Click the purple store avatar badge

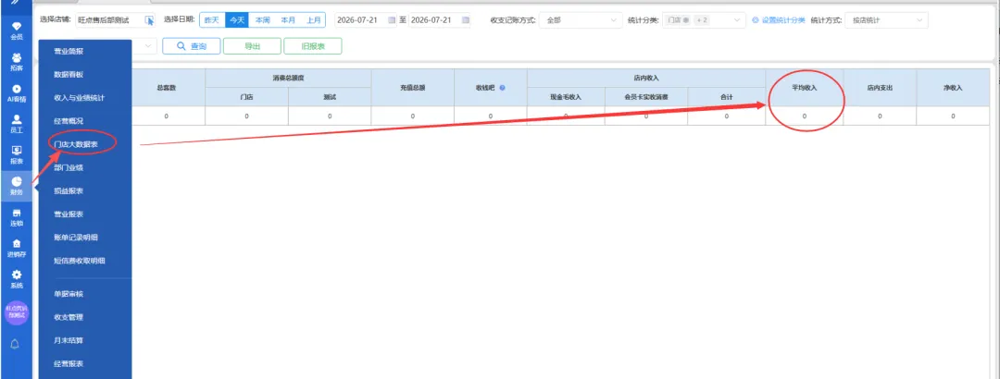tap(17, 312)
